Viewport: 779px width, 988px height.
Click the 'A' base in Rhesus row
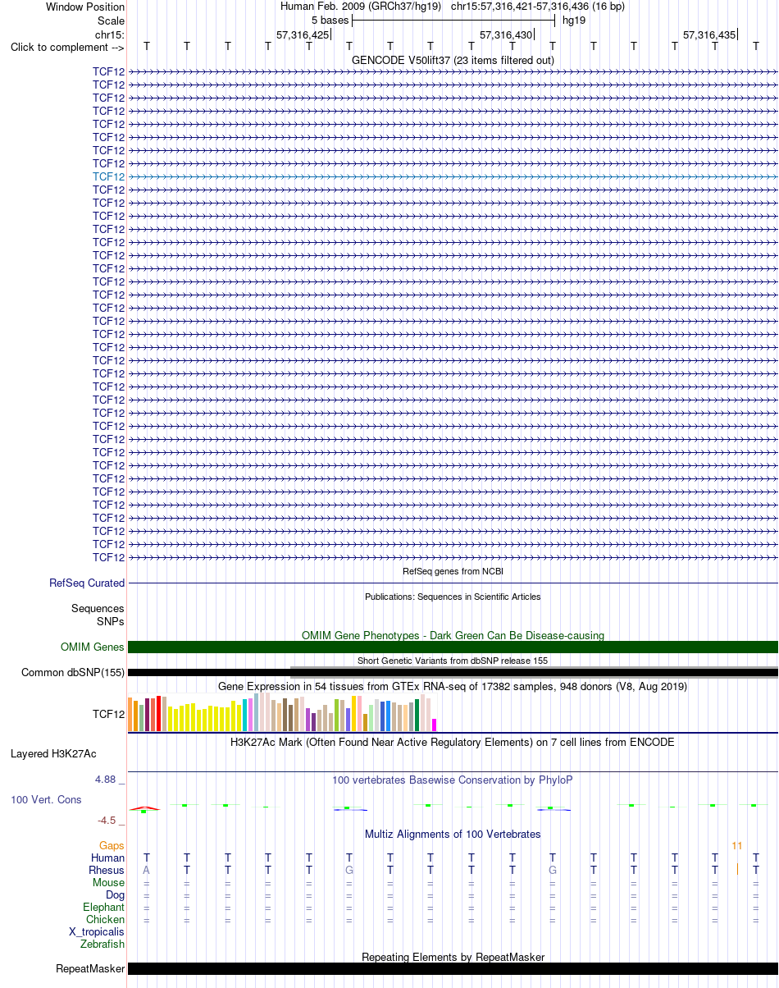pyautogui.click(x=146, y=870)
